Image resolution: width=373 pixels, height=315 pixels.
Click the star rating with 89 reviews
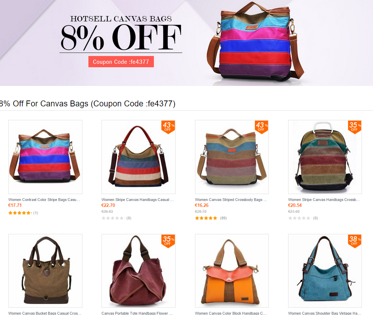click(206, 218)
